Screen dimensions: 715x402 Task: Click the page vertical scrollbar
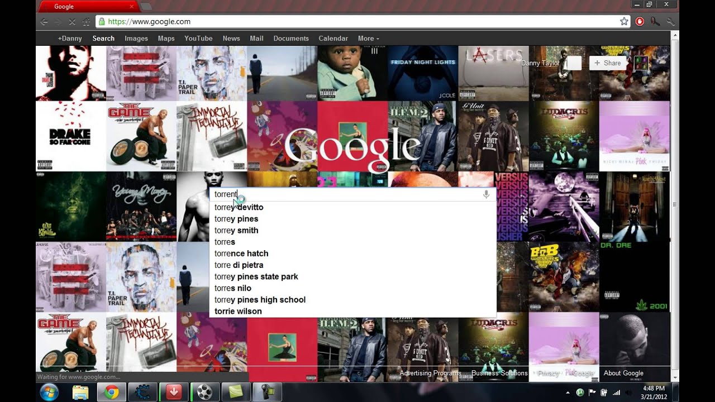(x=675, y=205)
